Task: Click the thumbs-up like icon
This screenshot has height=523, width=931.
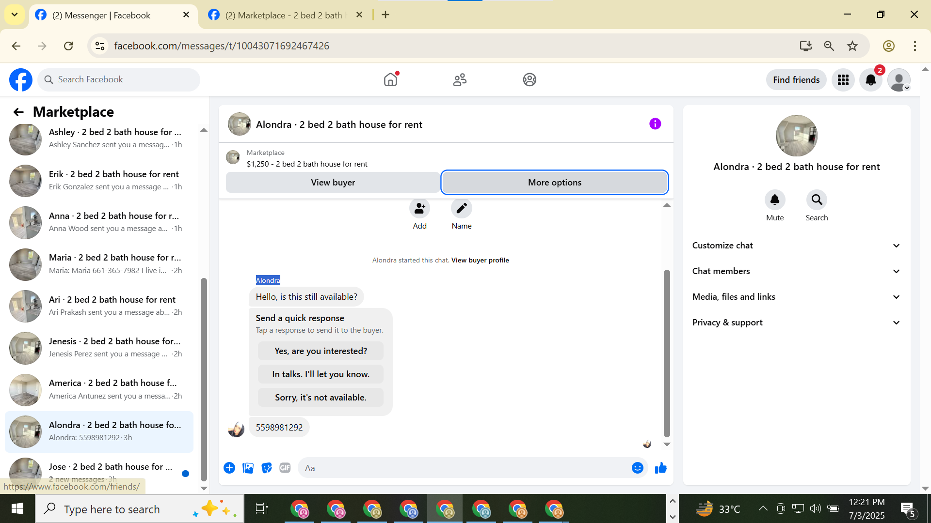Action: point(660,468)
